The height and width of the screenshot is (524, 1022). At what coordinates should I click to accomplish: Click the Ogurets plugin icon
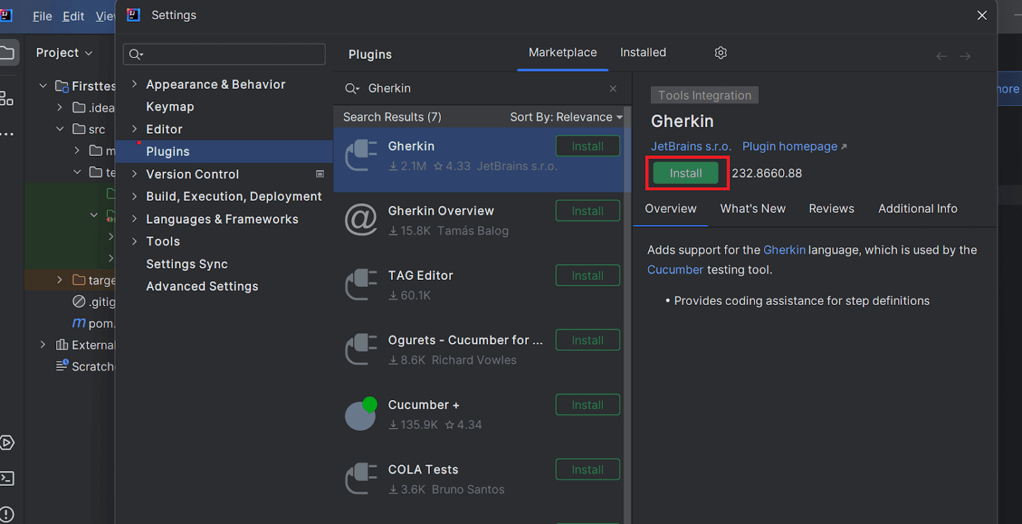click(361, 349)
